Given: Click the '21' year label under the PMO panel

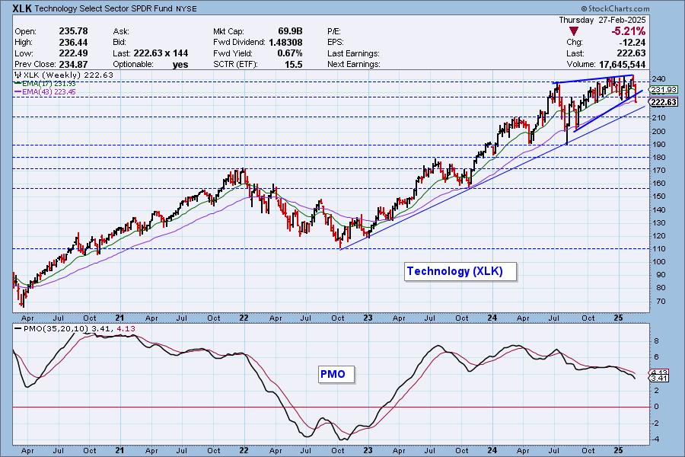Looking at the screenshot, I should (120, 450).
